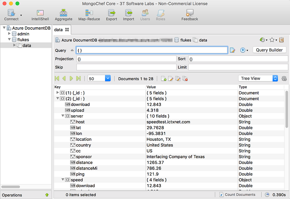This screenshot has width=290, height=199.
Task: Click the add document icon
Action: pos(163,79)
